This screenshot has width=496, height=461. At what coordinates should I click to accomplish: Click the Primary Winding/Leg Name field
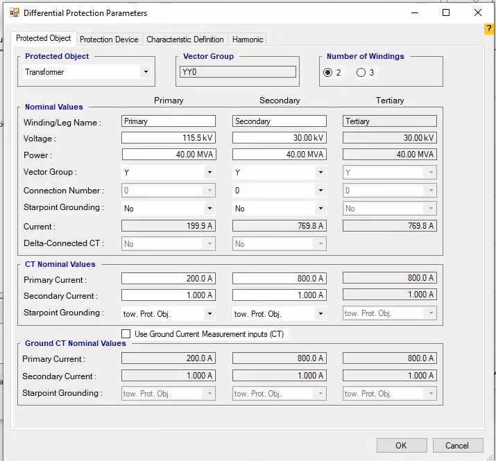(x=169, y=121)
